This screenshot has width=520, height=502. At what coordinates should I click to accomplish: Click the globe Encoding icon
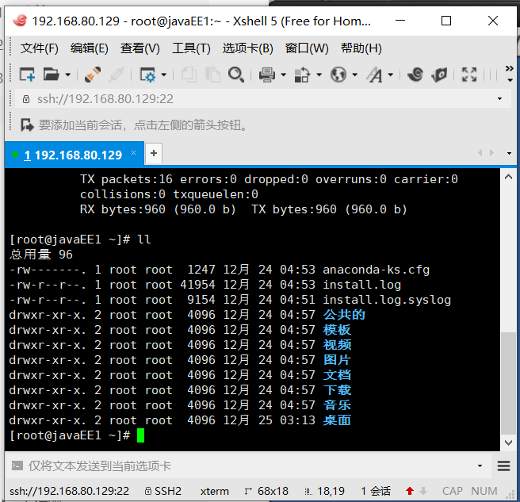(338, 75)
